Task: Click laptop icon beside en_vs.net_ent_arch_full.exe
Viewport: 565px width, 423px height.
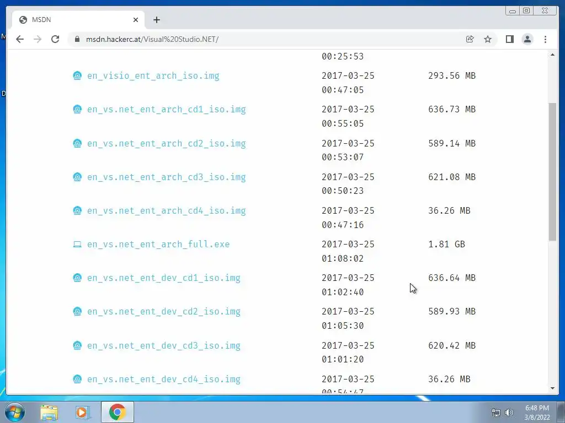Action: [x=77, y=245]
